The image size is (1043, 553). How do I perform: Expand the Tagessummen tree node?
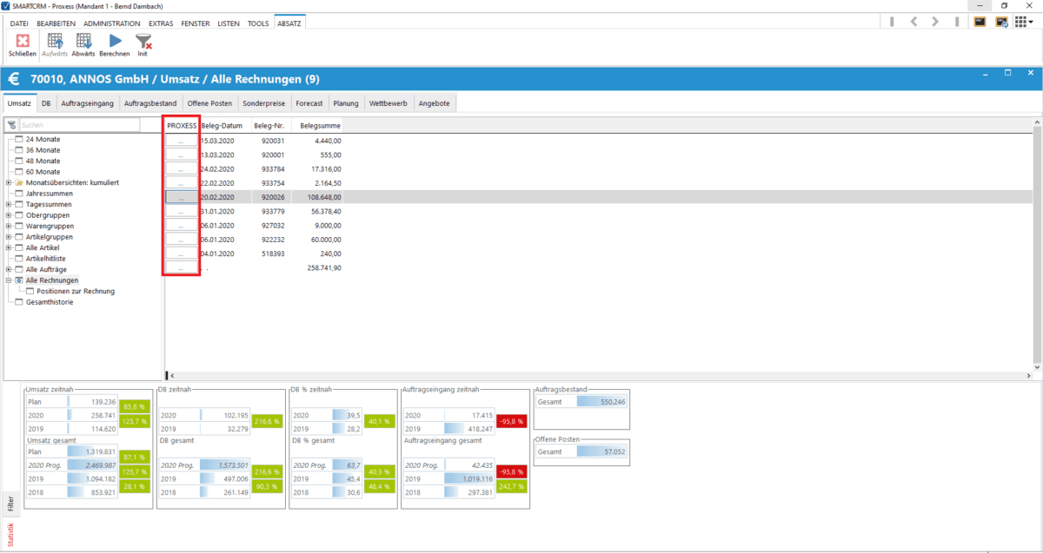pyautogui.click(x=10, y=204)
